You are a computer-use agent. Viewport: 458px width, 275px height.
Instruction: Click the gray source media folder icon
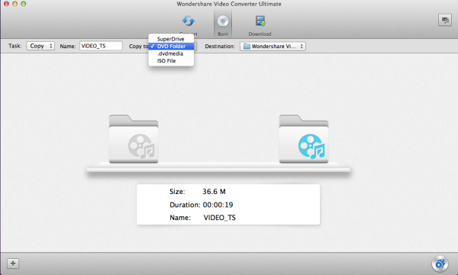[x=134, y=139]
